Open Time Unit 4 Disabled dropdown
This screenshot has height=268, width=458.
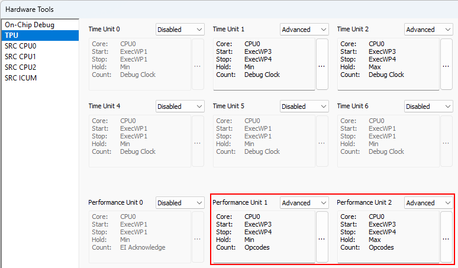tap(180, 106)
